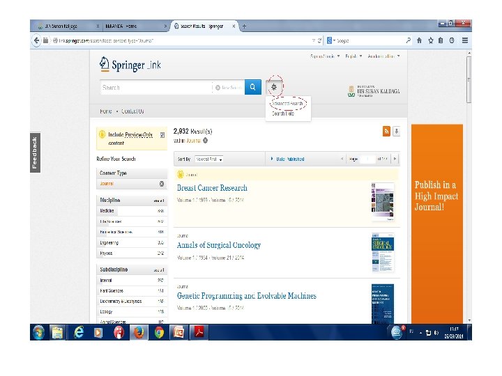
Task: Open the Firefox hamburger menu
Action: (465, 40)
